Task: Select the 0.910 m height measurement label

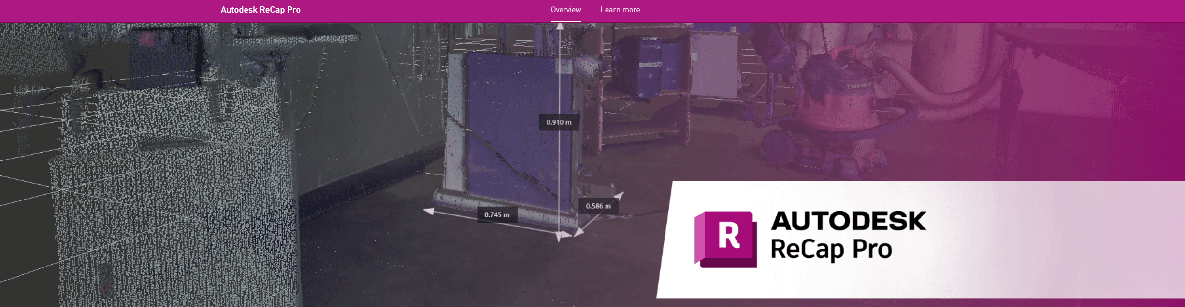Action: [559, 122]
